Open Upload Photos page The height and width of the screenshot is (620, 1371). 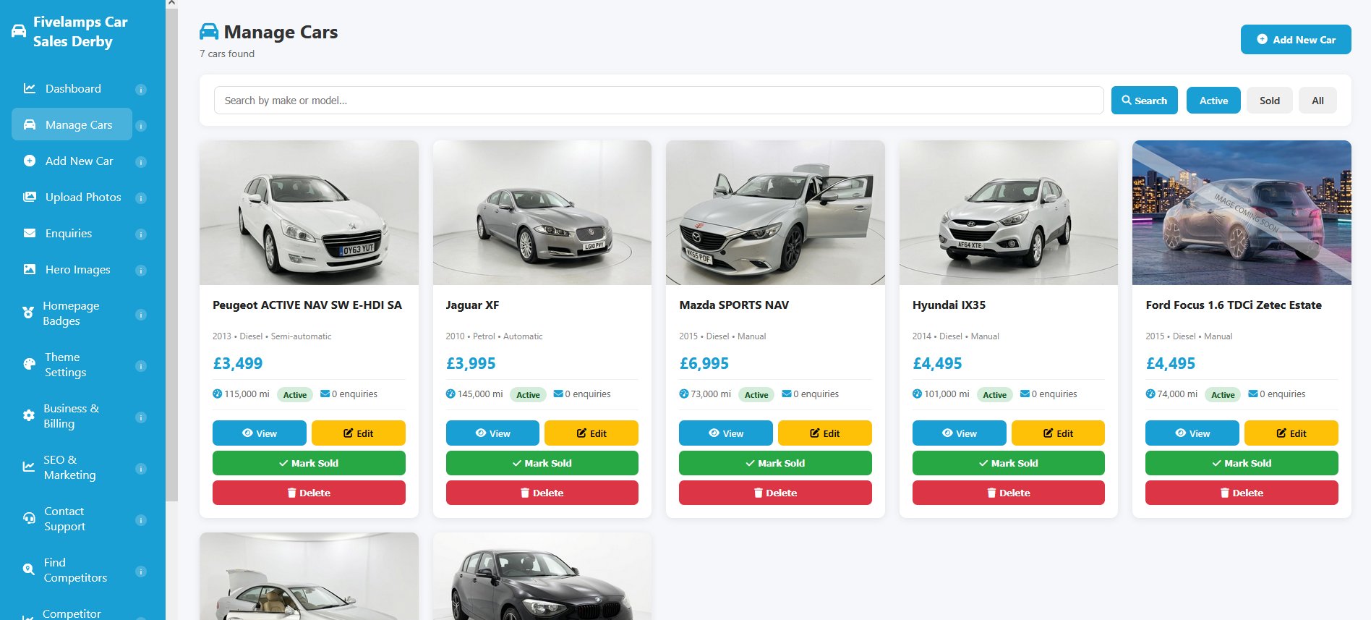(x=72, y=197)
